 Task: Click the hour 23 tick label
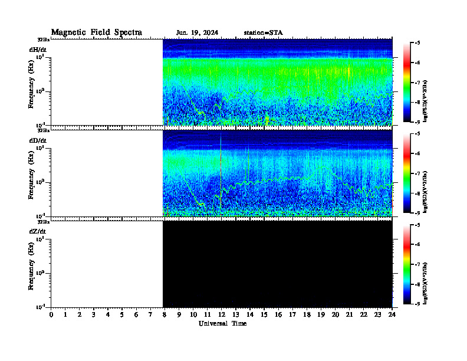coord(378,315)
